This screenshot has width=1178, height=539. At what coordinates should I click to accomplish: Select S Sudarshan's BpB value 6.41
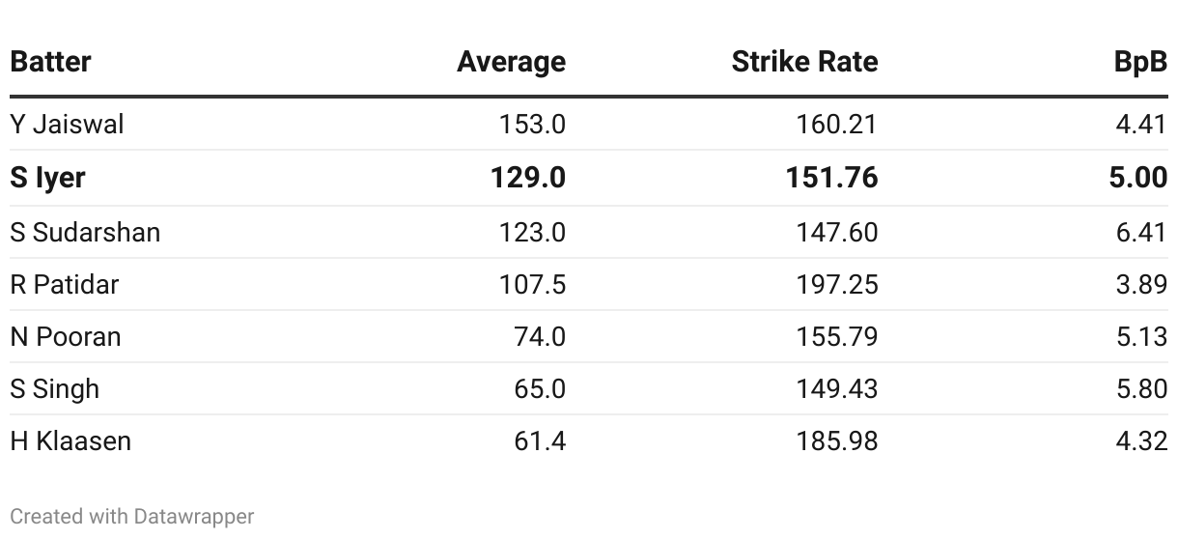[1141, 233]
